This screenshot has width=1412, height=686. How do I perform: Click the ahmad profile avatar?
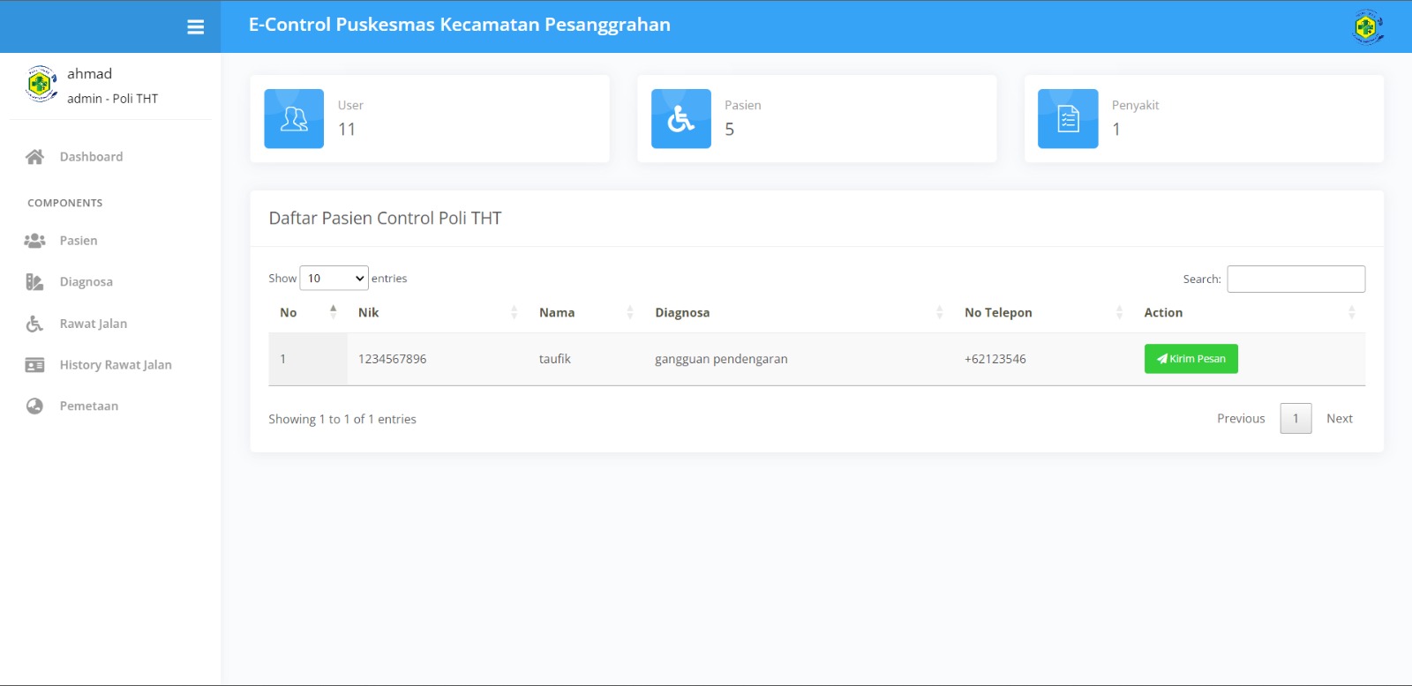(41, 85)
